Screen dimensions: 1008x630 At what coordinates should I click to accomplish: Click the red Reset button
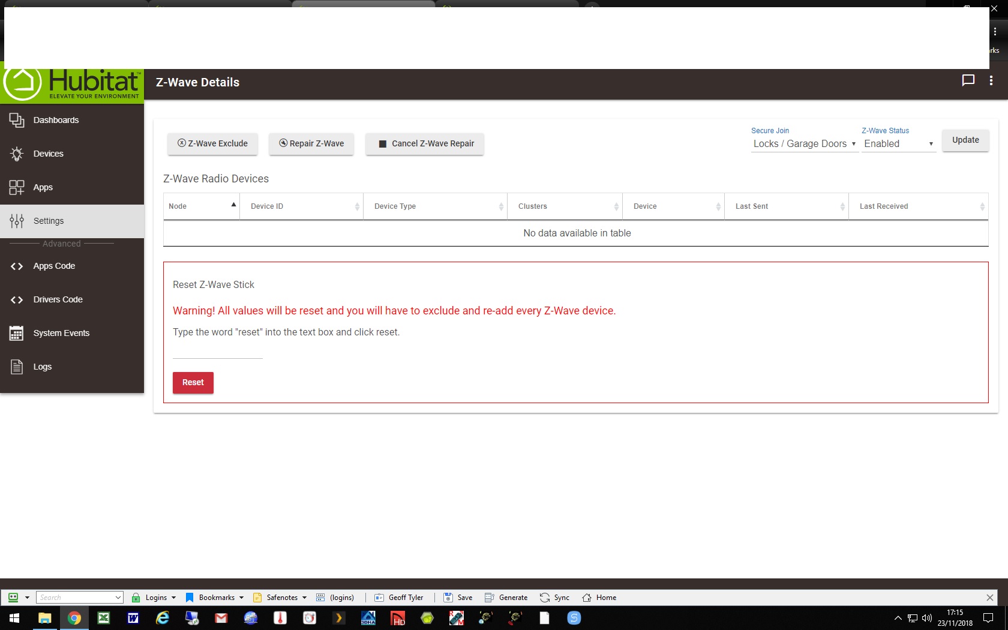coord(193,382)
